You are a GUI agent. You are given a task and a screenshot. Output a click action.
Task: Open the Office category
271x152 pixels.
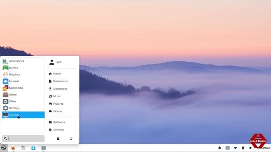[23, 95]
